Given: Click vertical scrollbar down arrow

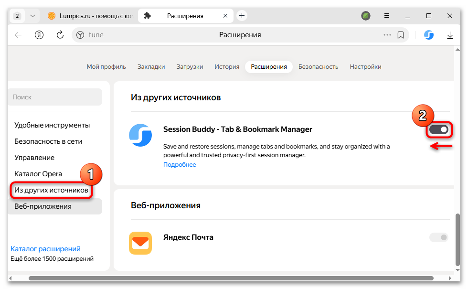Looking at the screenshot, I should [x=457, y=270].
